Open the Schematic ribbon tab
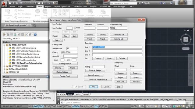This screenshot has width=195, height=109. pos(30,6)
